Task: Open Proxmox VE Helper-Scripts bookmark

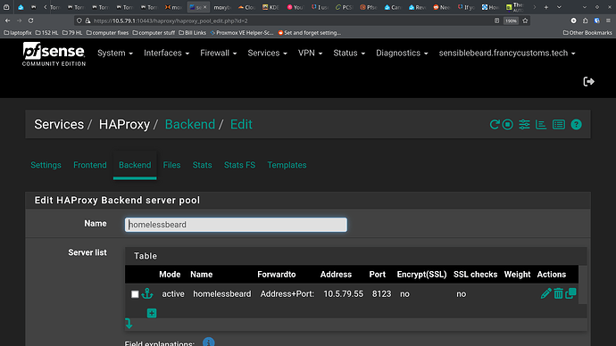Action: (x=242, y=33)
